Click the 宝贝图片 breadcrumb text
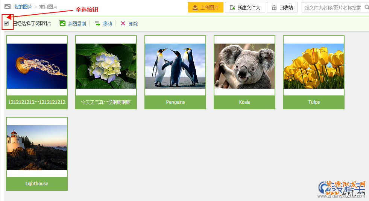The height and width of the screenshot is (201, 369). [x=48, y=7]
